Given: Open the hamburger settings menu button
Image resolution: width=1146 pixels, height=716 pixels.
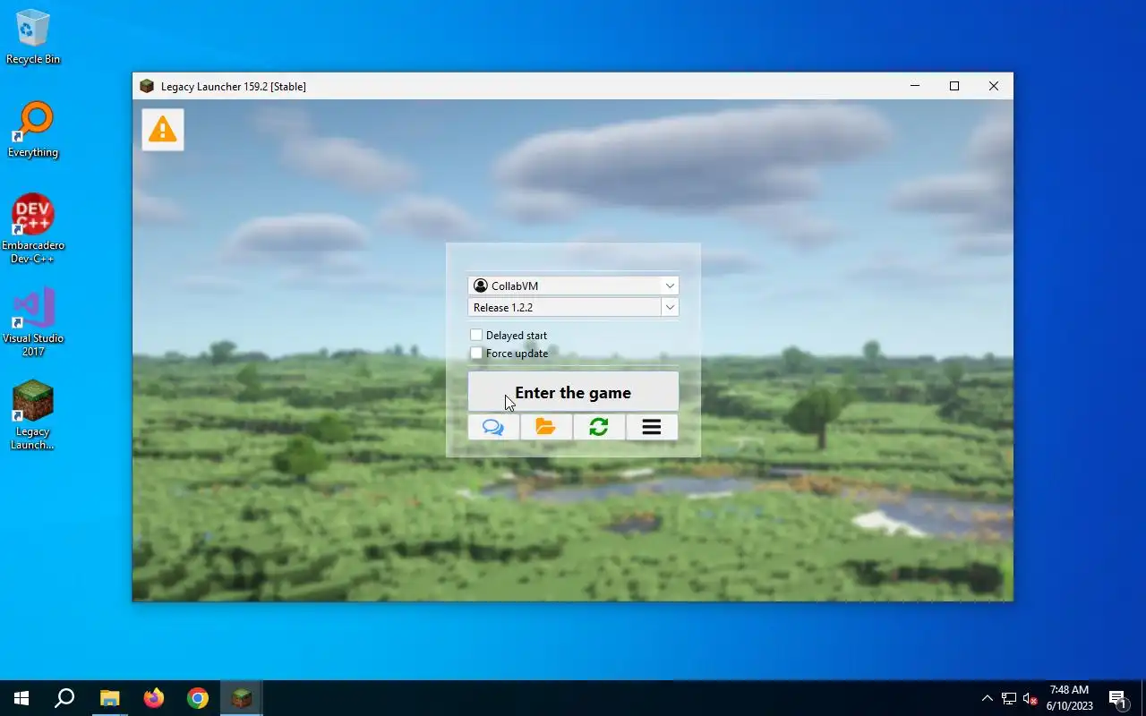Looking at the screenshot, I should [x=652, y=427].
